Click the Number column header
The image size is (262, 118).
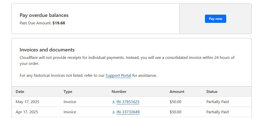click(119, 92)
